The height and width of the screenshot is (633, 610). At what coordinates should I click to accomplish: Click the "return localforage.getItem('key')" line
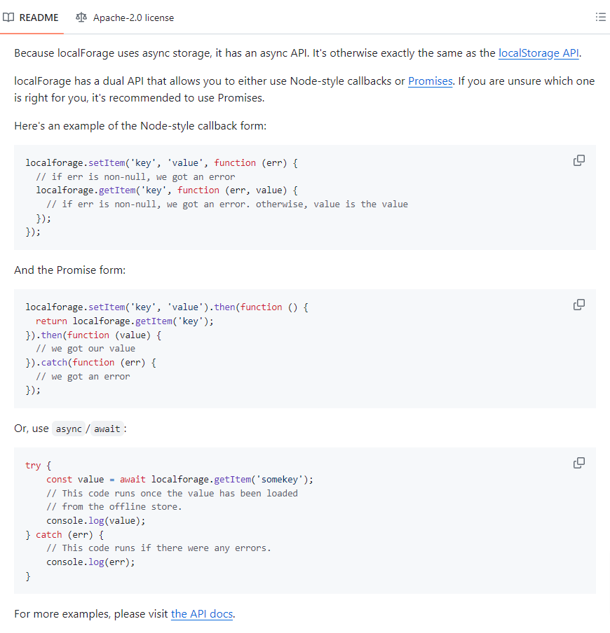coord(124,321)
